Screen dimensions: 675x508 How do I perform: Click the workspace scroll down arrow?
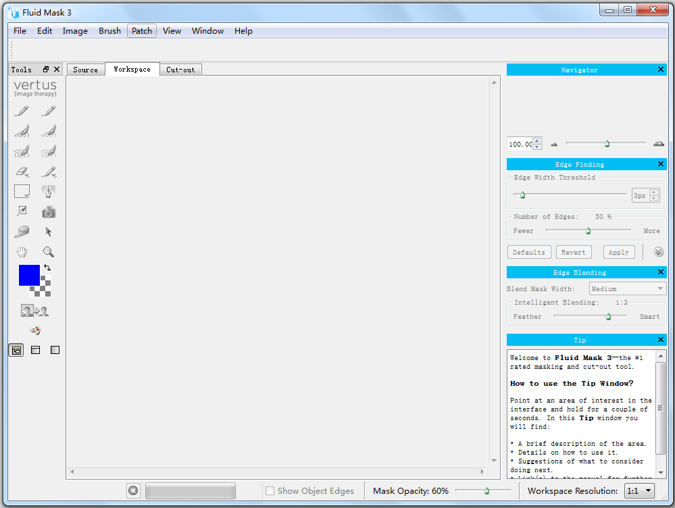tap(494, 461)
